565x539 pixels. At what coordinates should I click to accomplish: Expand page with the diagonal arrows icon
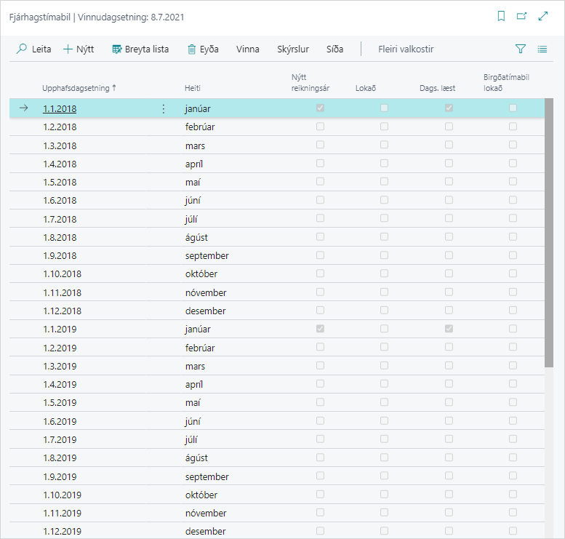[x=542, y=16]
